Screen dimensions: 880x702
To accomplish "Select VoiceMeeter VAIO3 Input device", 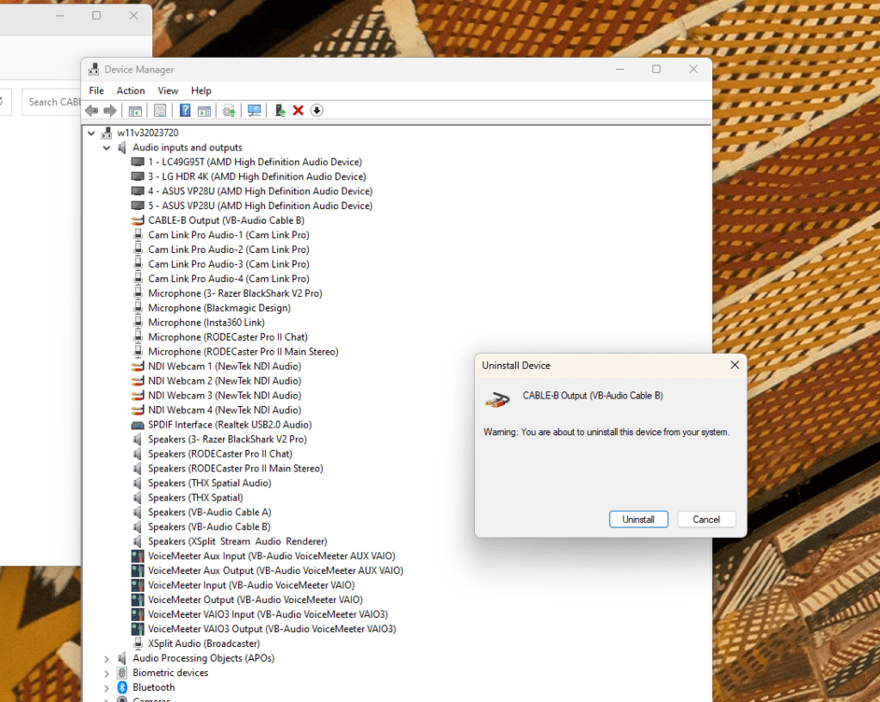I will pyautogui.click(x=268, y=614).
